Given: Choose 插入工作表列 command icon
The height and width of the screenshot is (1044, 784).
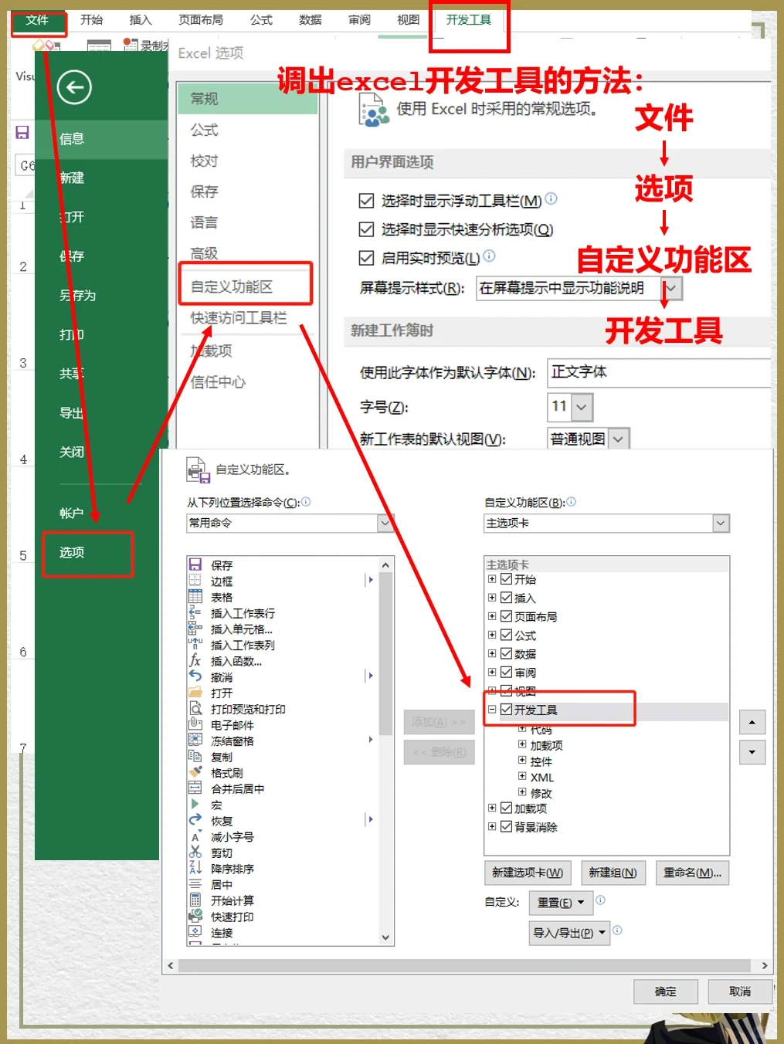Looking at the screenshot, I should coord(195,645).
